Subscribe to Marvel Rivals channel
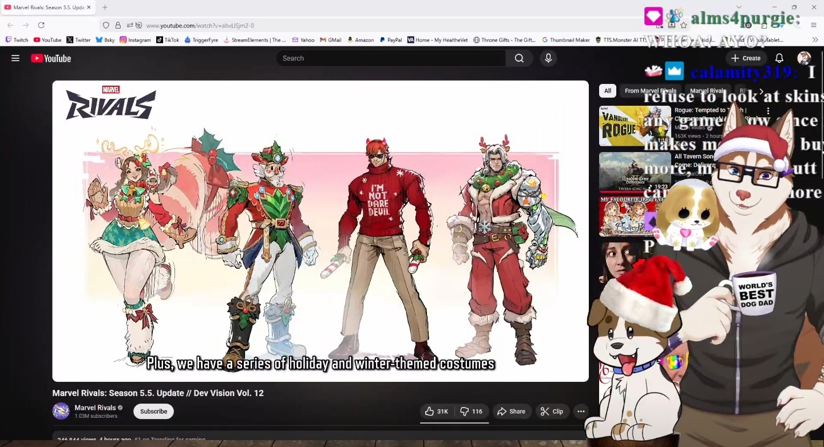 click(153, 412)
